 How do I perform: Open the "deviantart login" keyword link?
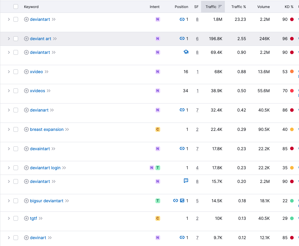pos(45,168)
